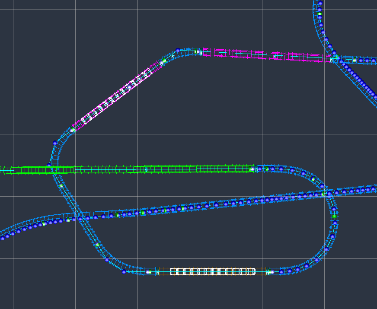Click the green train on the horizontal track

point(173,169)
